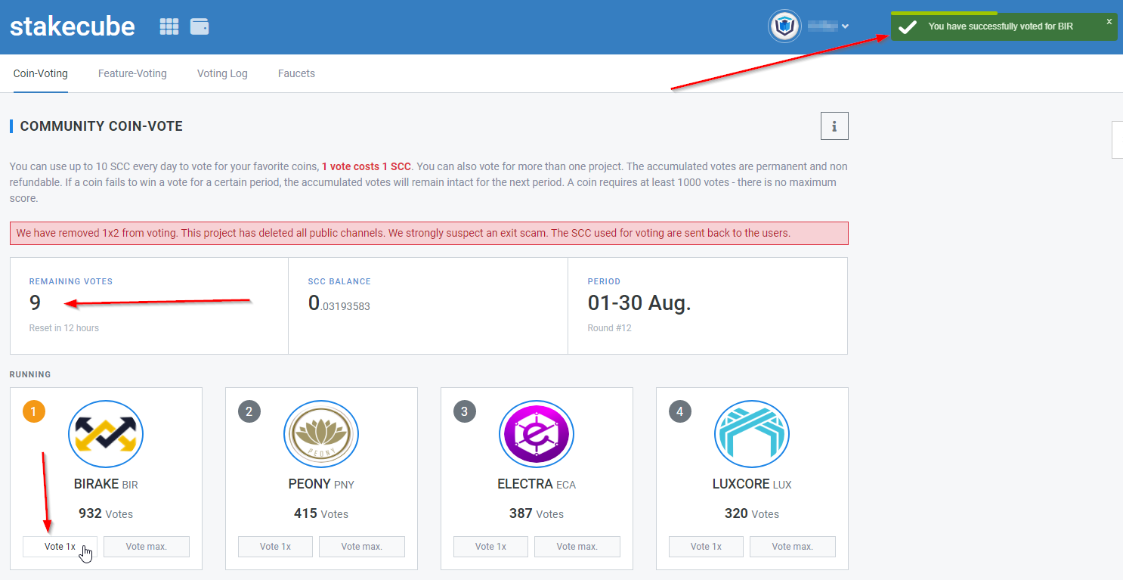Screen dimensions: 1123x580
Task: Click the red 1x2 removal warning banner
Action: click(x=429, y=233)
